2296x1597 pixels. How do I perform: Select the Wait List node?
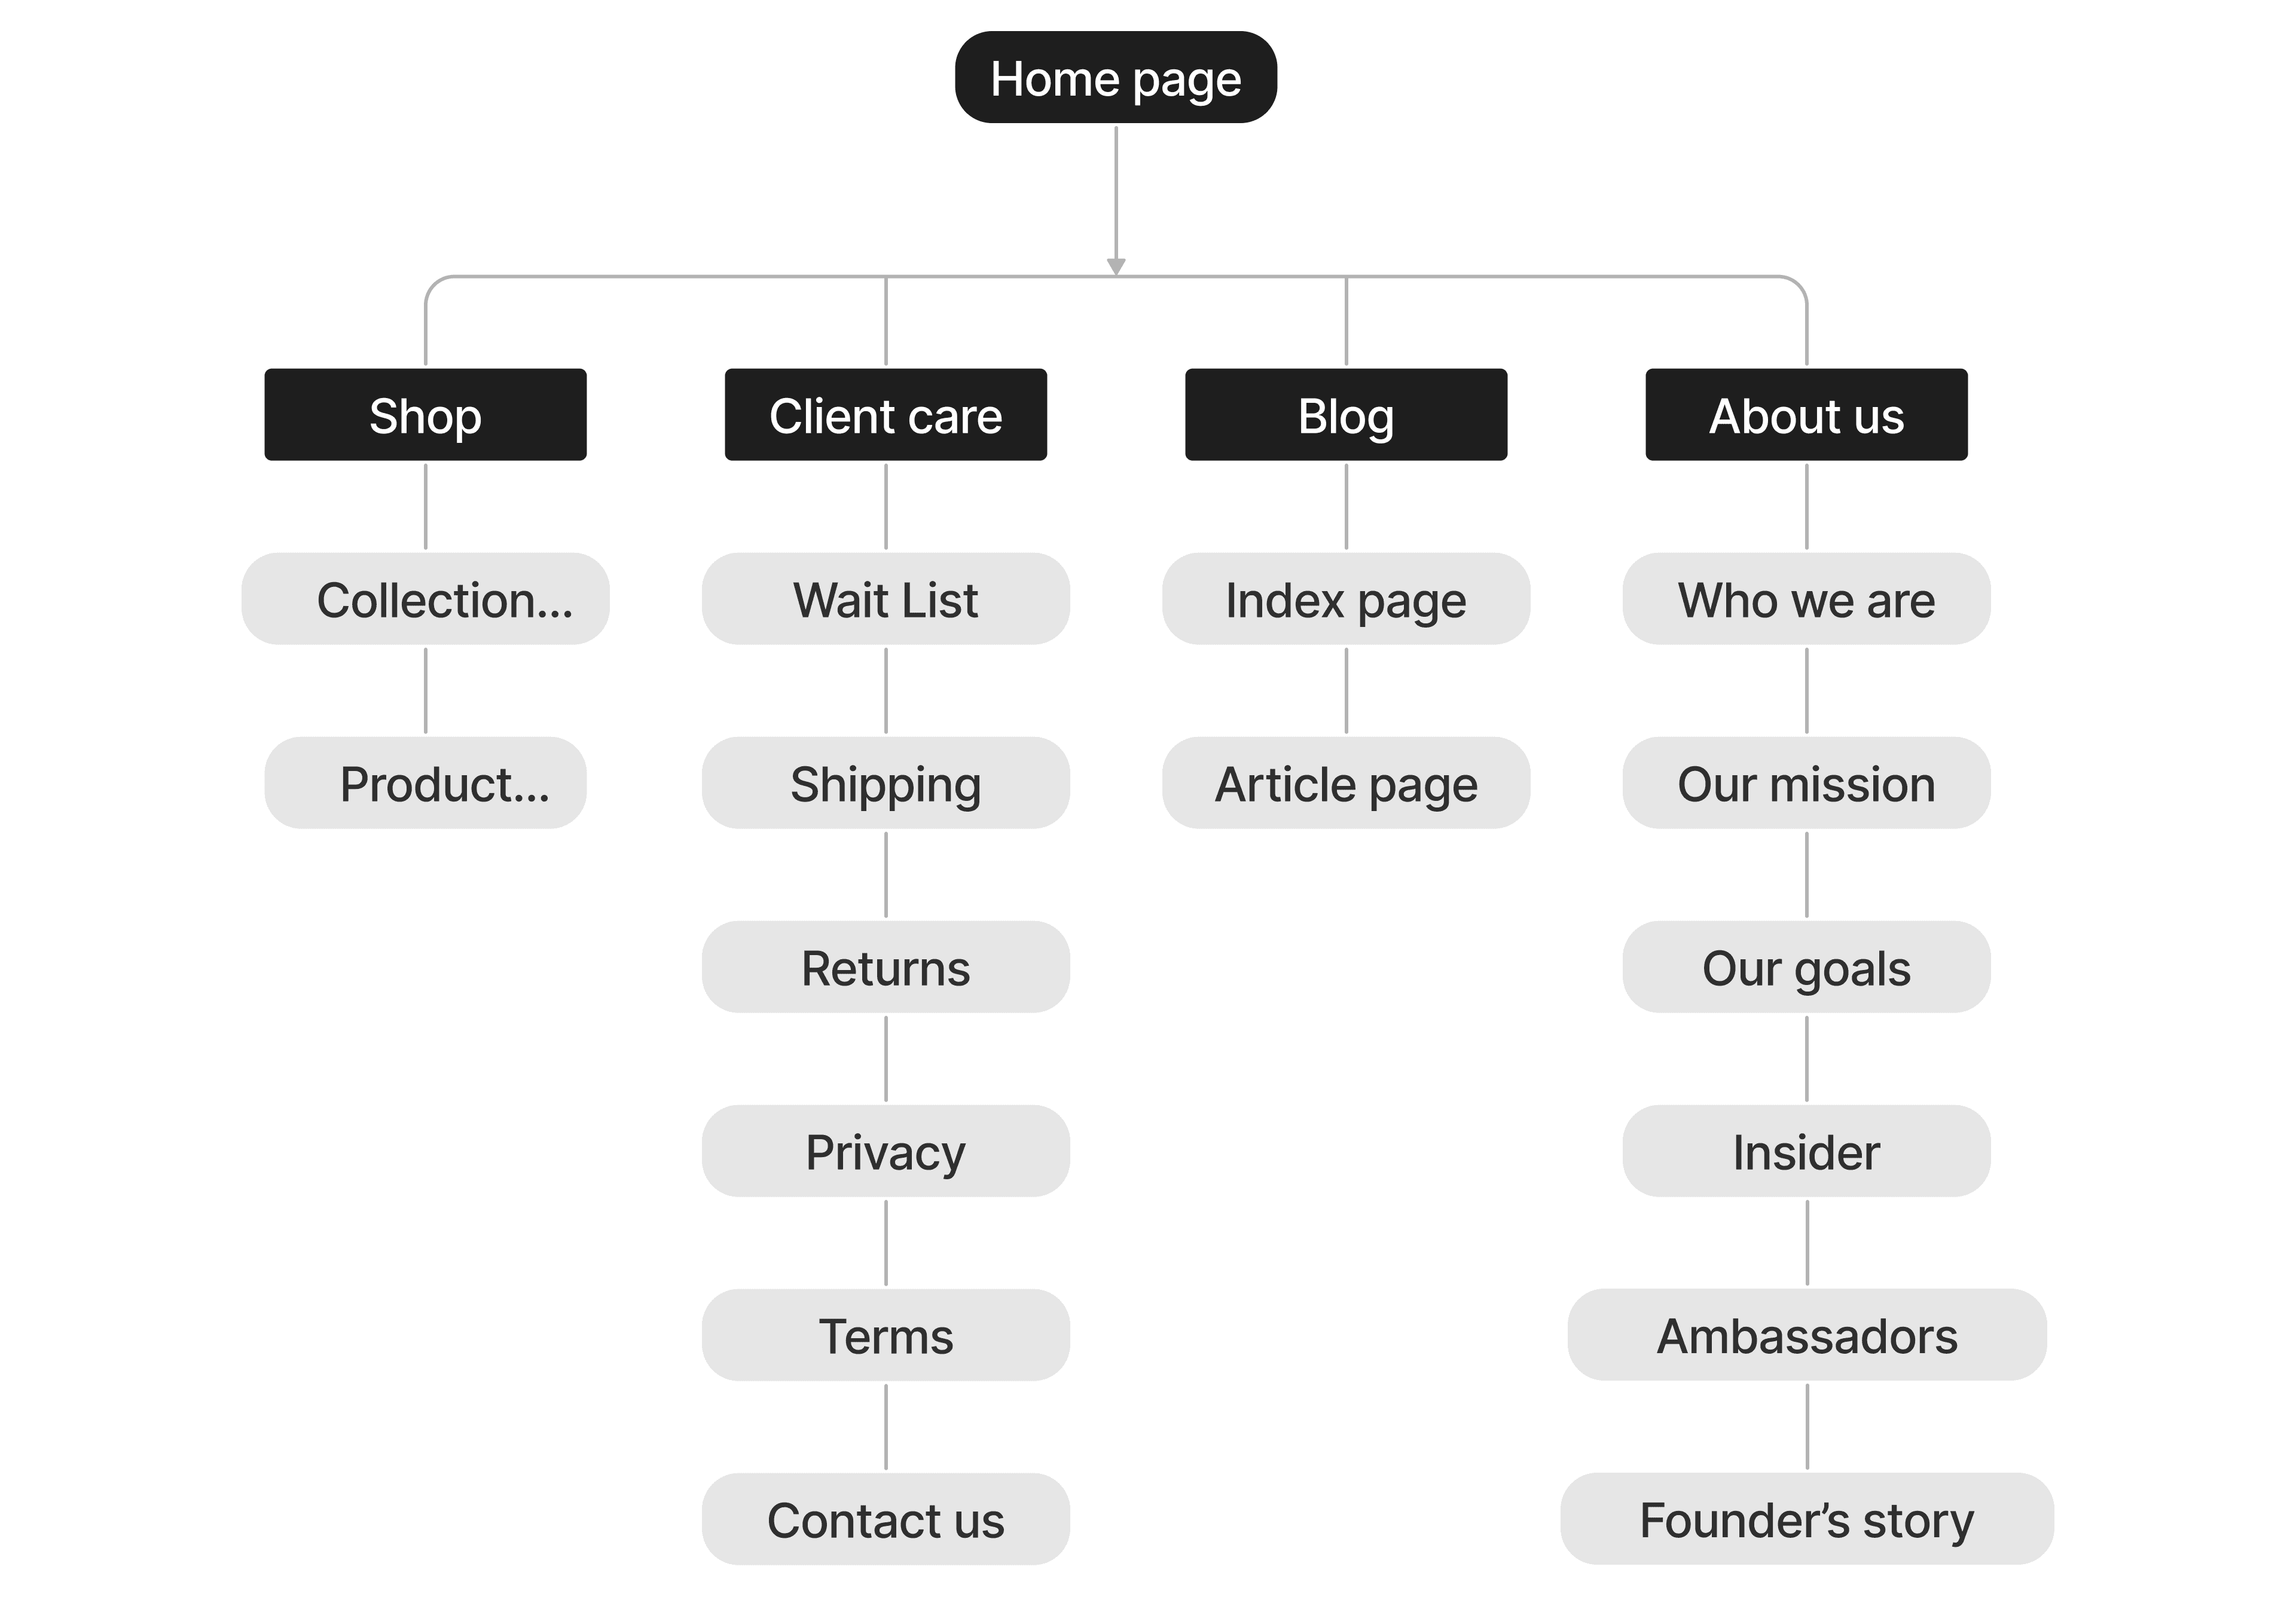click(885, 599)
